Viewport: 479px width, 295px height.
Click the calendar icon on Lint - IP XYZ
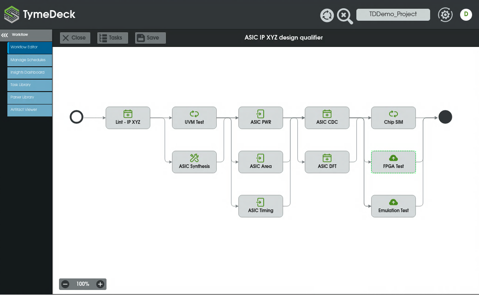128,114
